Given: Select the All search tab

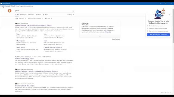Looking at the screenshot, I should (17, 15).
